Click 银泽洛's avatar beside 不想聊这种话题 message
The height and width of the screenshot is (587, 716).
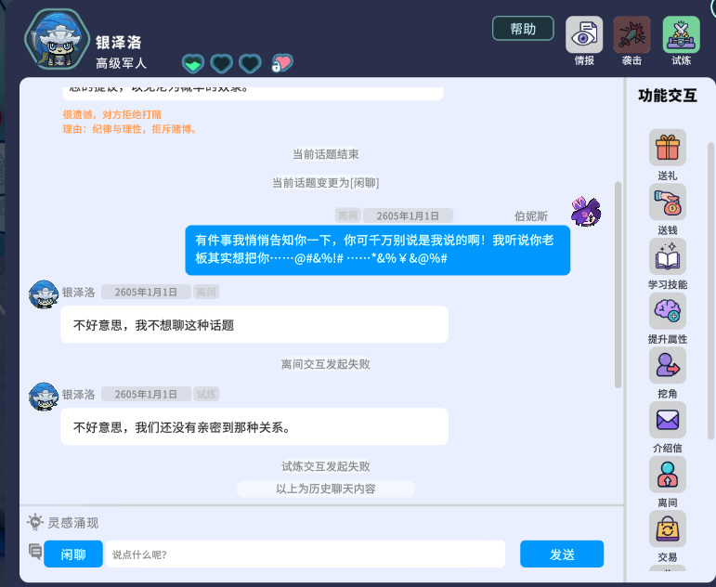[x=44, y=294]
